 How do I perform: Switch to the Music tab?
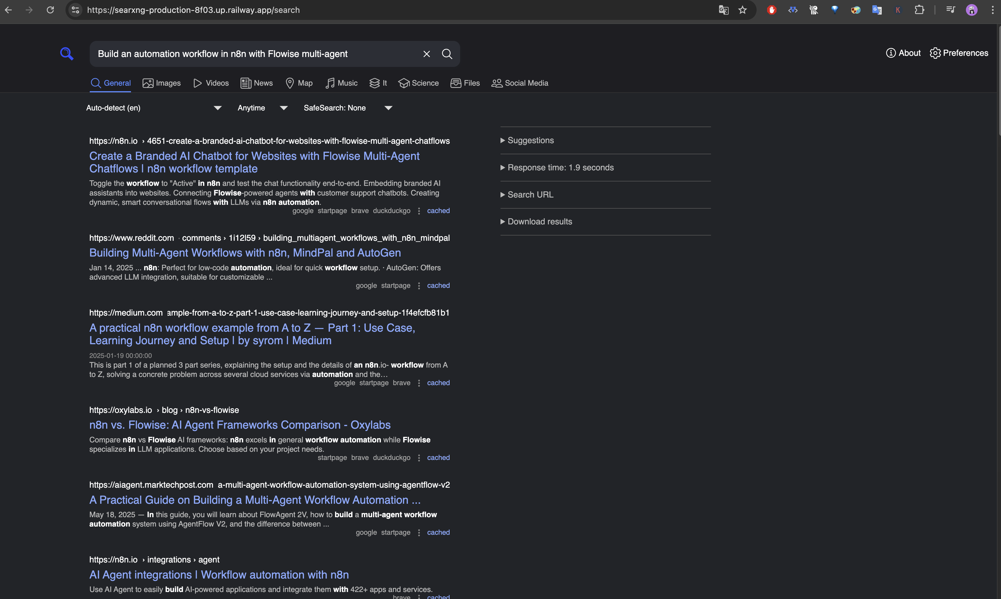click(x=341, y=83)
